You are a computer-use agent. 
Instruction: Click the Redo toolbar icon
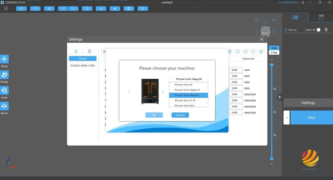[x=73, y=8]
